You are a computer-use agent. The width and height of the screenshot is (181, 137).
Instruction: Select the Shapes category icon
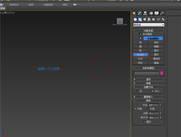[x=140, y=19]
